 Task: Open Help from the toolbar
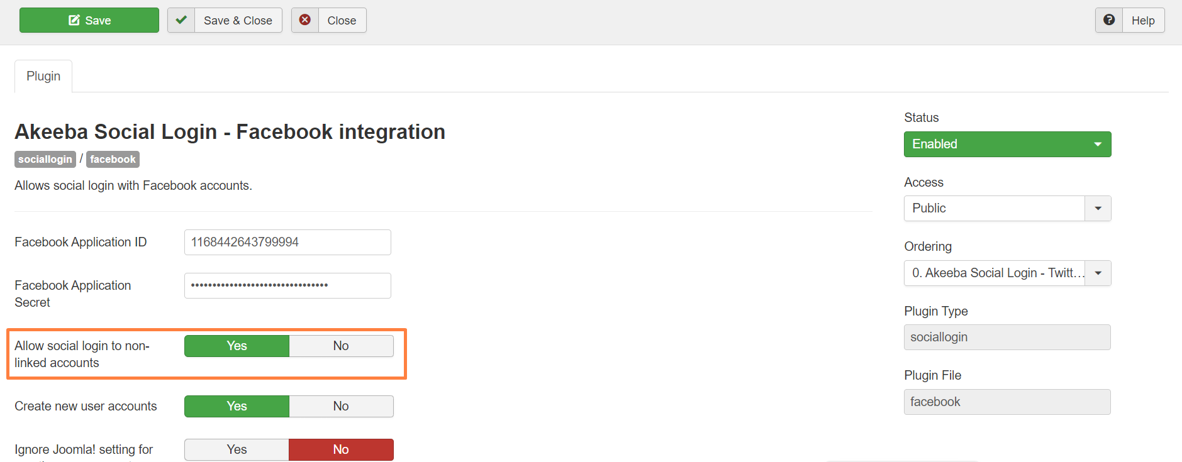tap(1142, 20)
